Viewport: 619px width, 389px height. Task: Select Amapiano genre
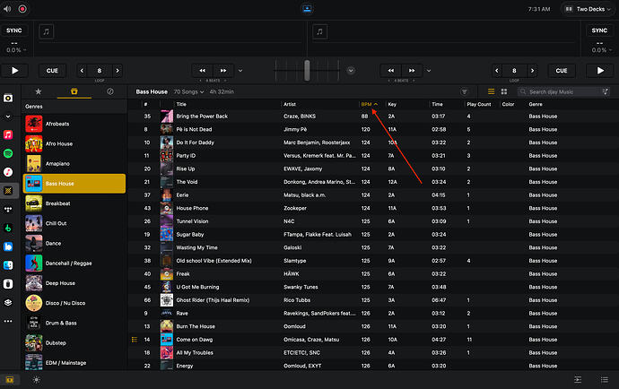74,164
